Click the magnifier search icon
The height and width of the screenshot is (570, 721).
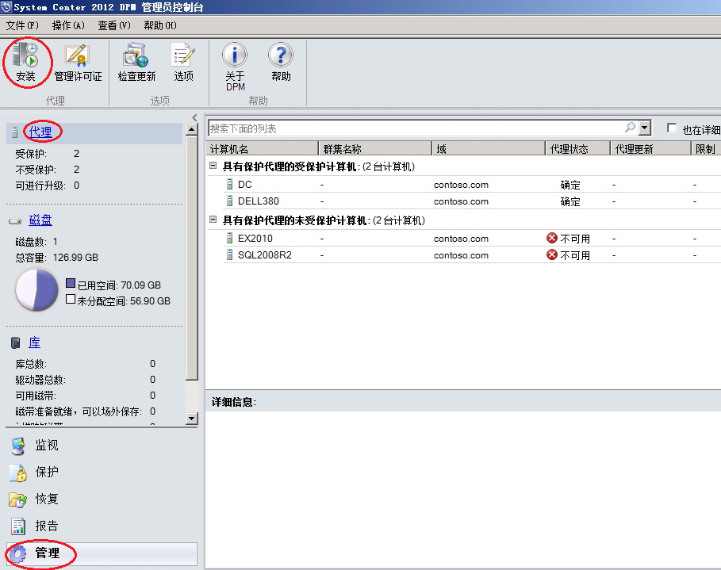[630, 128]
